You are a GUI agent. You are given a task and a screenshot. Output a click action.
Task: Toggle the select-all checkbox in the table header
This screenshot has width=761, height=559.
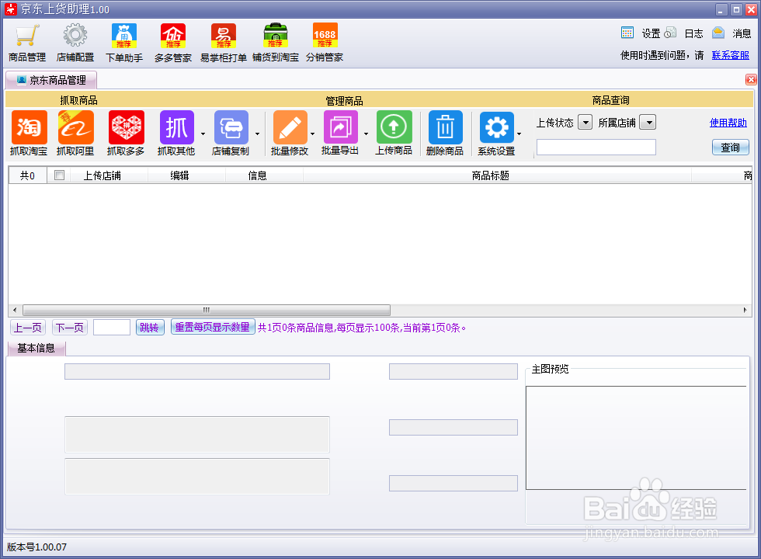pyautogui.click(x=59, y=175)
